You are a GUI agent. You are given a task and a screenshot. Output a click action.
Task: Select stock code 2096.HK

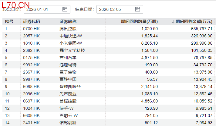coord(32,94)
